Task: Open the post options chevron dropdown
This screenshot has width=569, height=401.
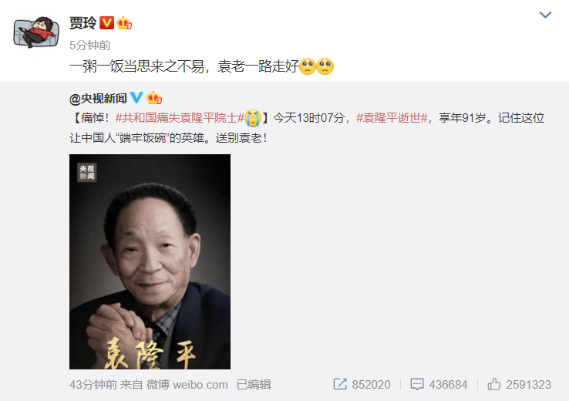Action: click(545, 15)
